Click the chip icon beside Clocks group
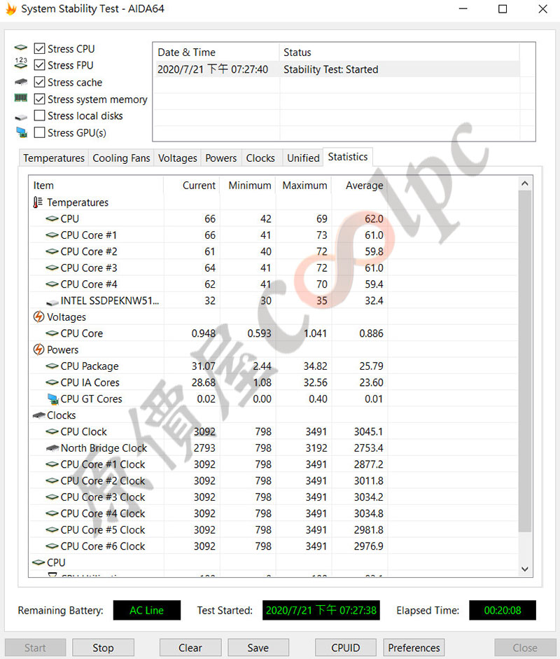The image size is (560, 659). [x=39, y=415]
